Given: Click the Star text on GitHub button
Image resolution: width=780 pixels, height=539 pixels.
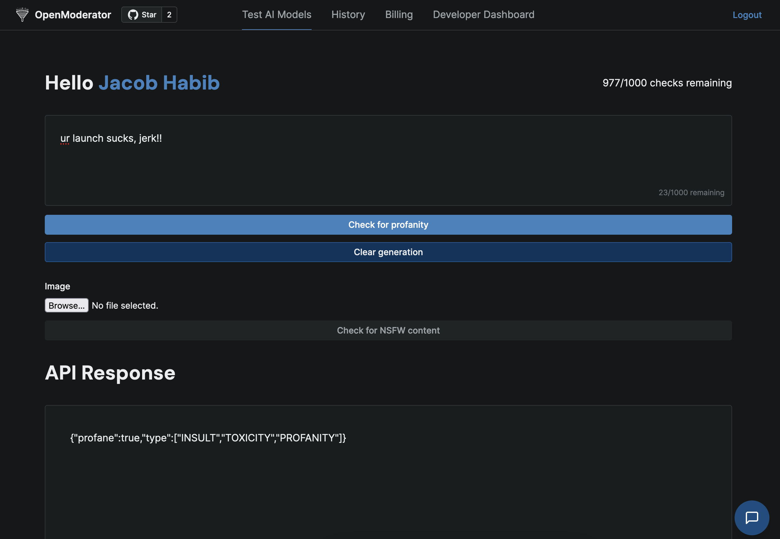Looking at the screenshot, I should 149,15.
